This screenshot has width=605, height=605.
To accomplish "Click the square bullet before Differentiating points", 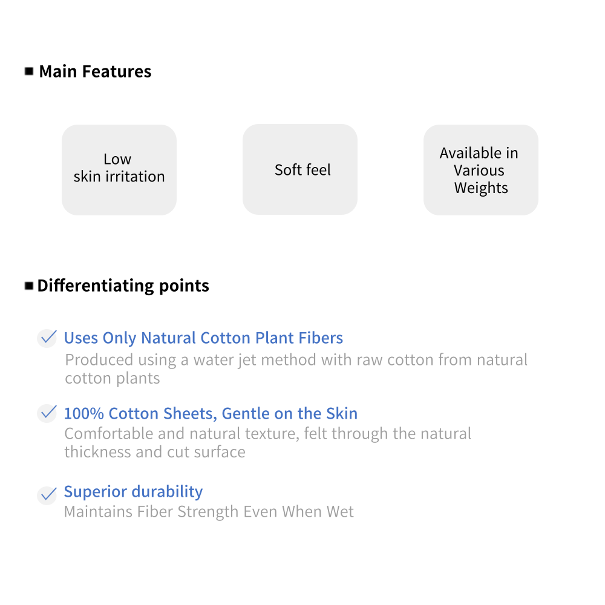I will (29, 286).
